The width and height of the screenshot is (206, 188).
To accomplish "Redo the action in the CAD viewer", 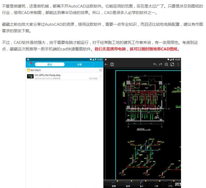I will tap(160, 64).
